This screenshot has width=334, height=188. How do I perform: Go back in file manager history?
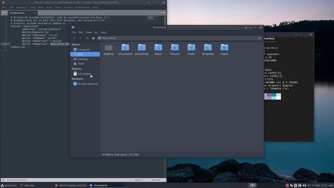pos(74,38)
